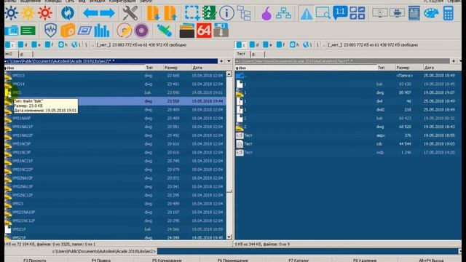466x262 pixels.
Task: Open the green A-Z multi-rename icon
Action: [209, 13]
